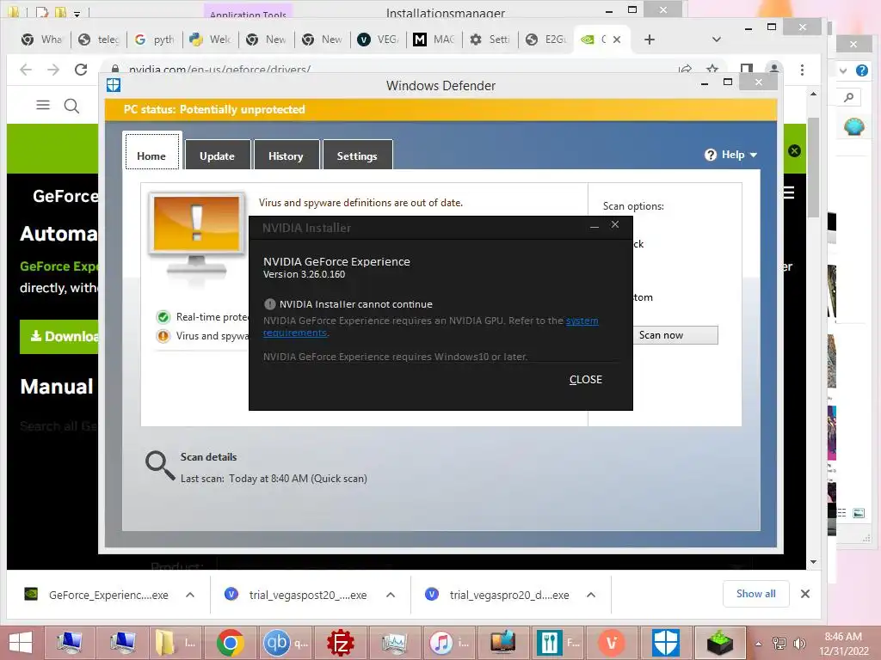The image size is (881, 660).
Task: Click the Windows Defender title bar icon
Action: [x=114, y=85]
